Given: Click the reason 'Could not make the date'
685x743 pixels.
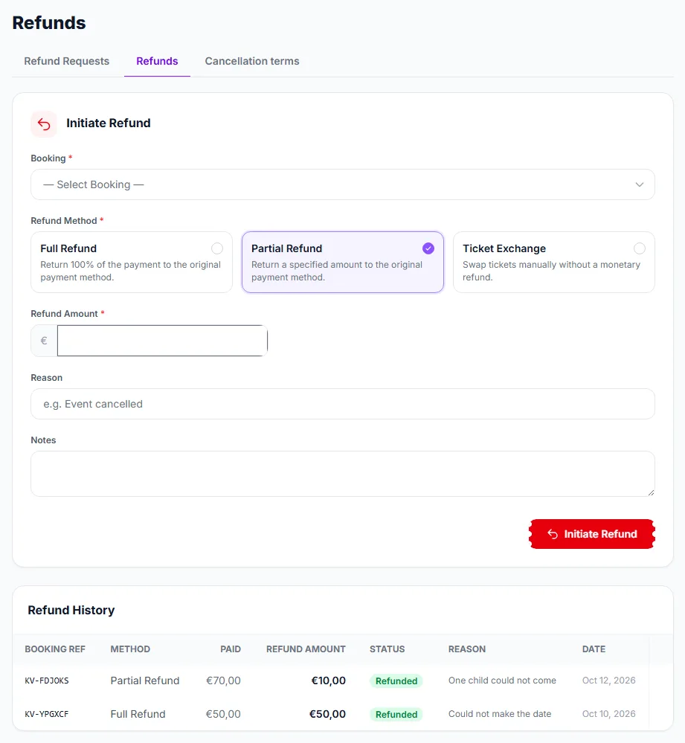Looking at the screenshot, I should (x=500, y=713).
